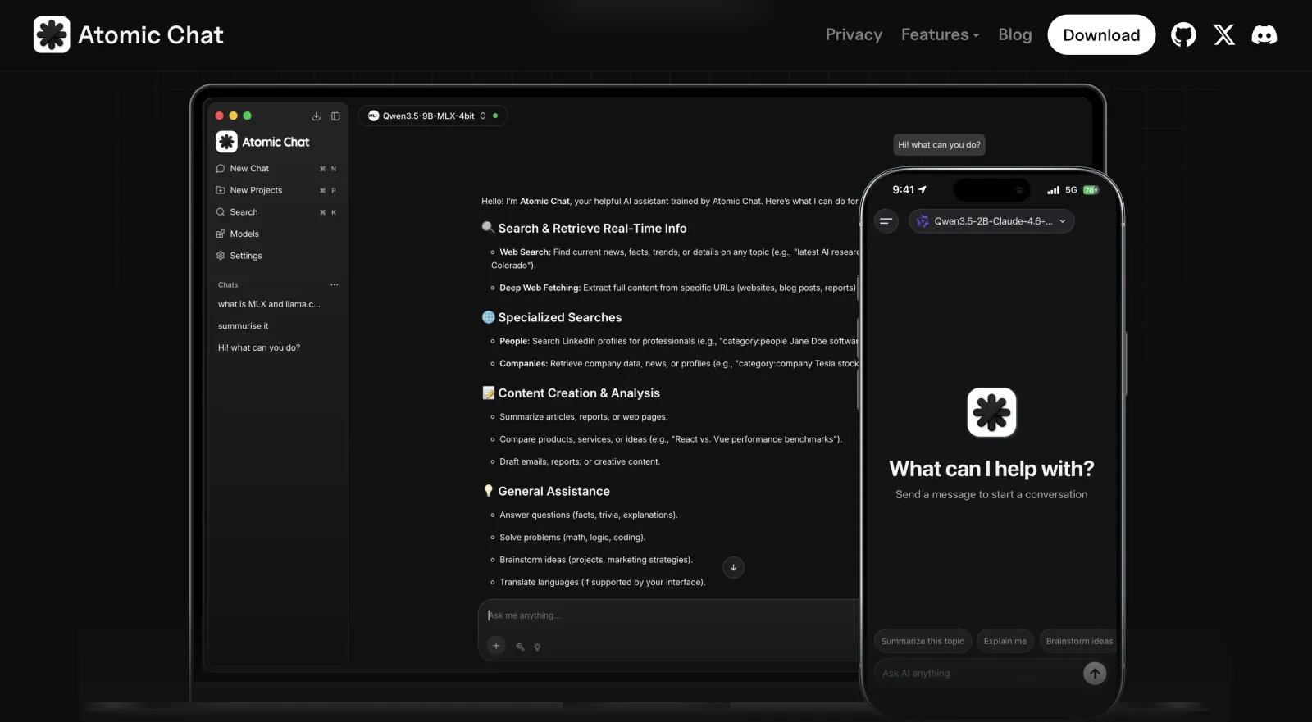Image resolution: width=1312 pixels, height=722 pixels.
Task: Click the Search magnifier icon in sidebar
Action: coord(221,212)
